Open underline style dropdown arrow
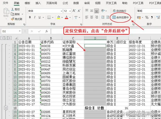The height and width of the screenshot is (119, 161). (x=43, y=17)
